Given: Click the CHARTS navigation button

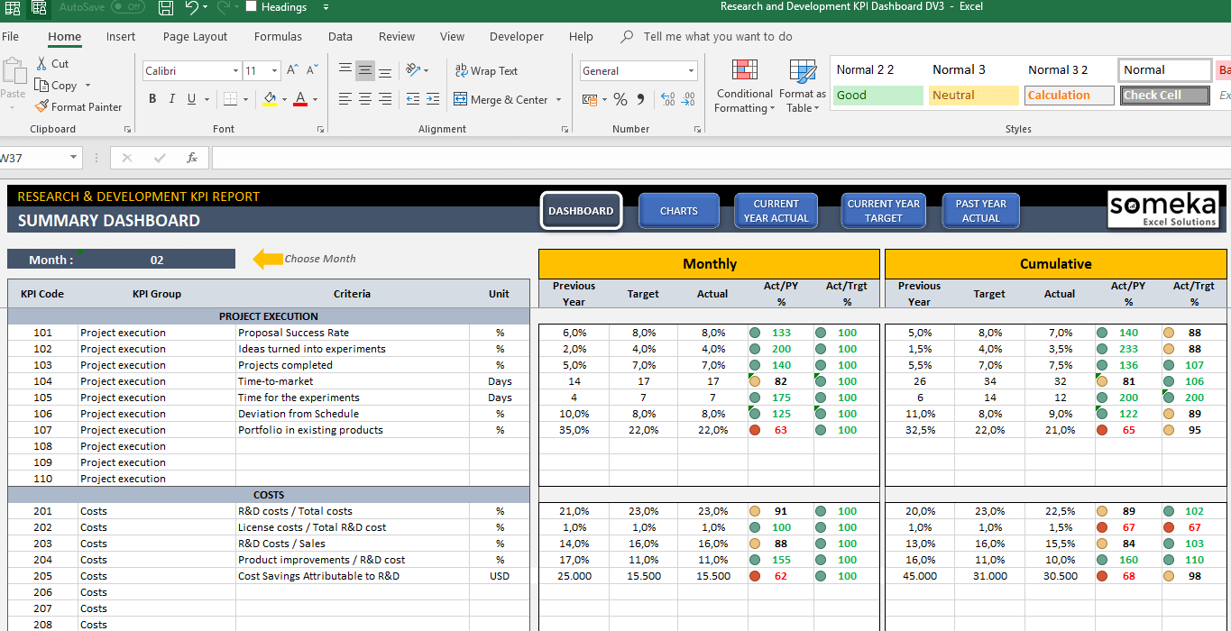Looking at the screenshot, I should click(678, 210).
